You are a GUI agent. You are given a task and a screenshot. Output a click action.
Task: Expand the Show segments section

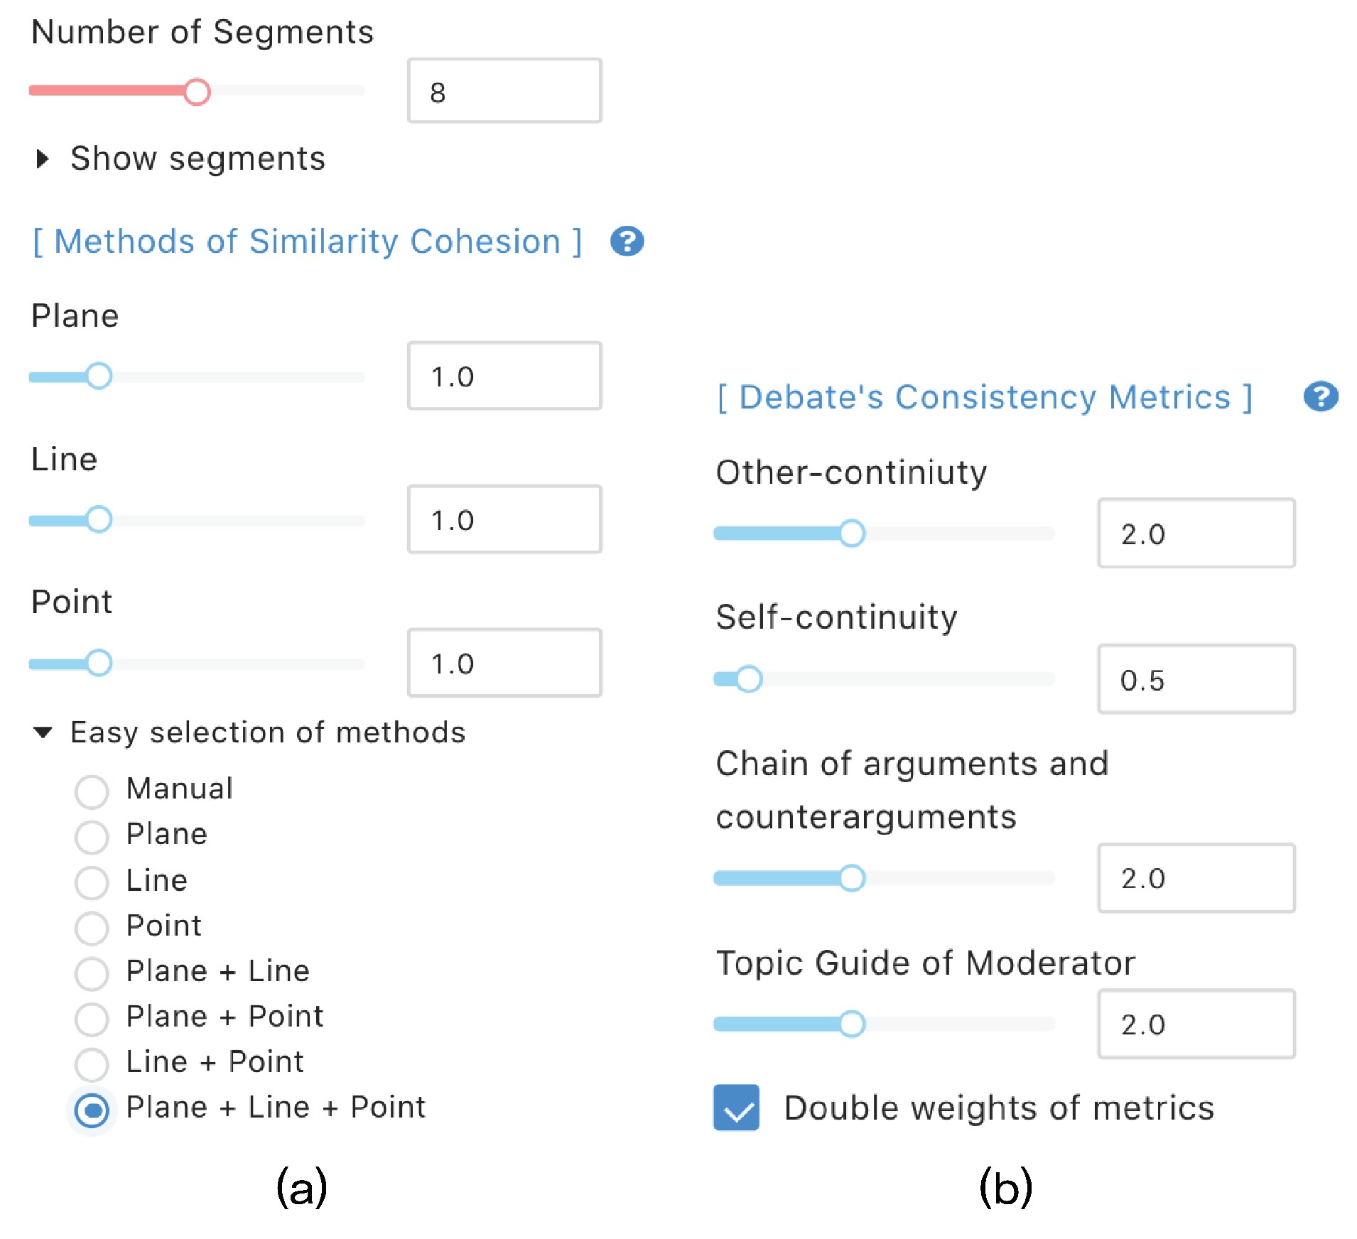click(x=43, y=158)
